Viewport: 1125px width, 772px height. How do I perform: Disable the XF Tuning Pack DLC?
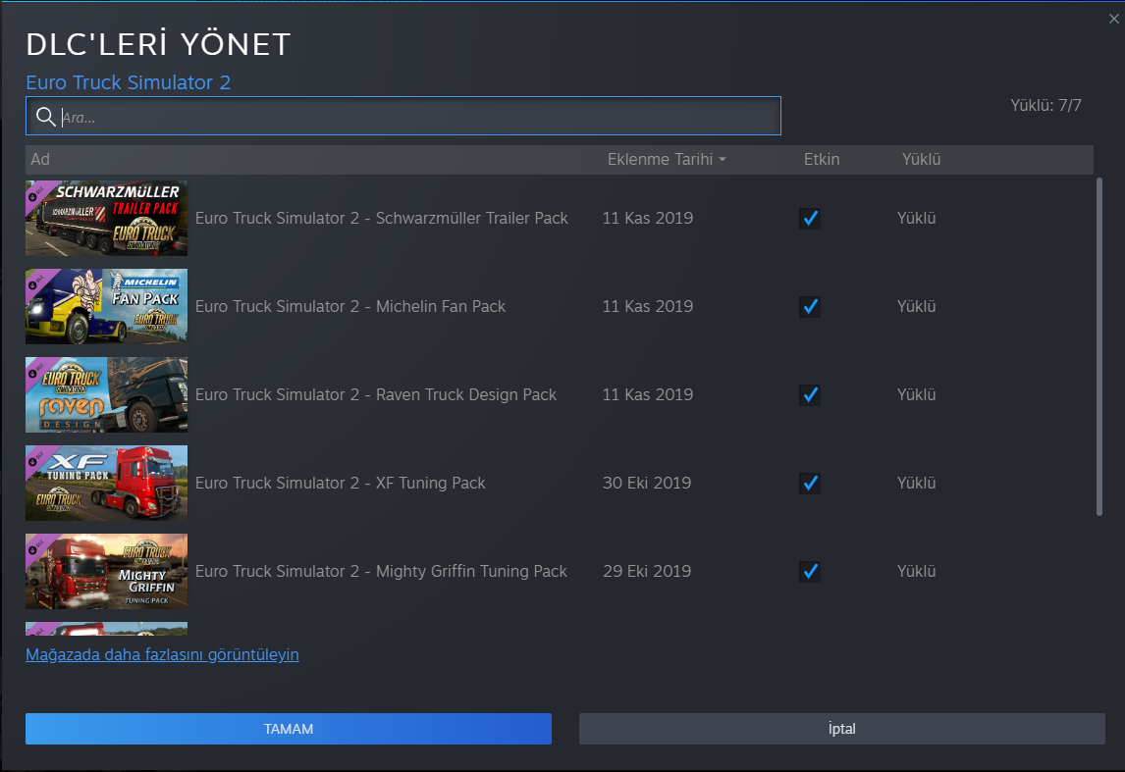click(x=810, y=484)
